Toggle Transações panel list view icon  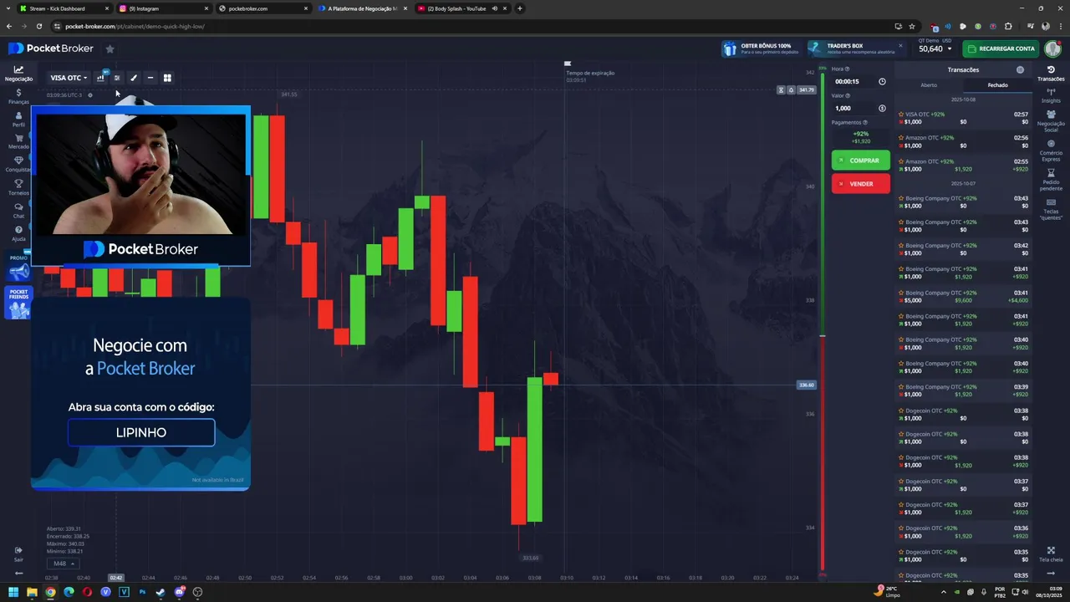tap(1020, 70)
